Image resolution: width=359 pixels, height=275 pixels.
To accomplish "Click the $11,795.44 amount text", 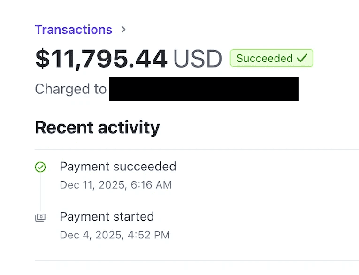I will 101,59.
